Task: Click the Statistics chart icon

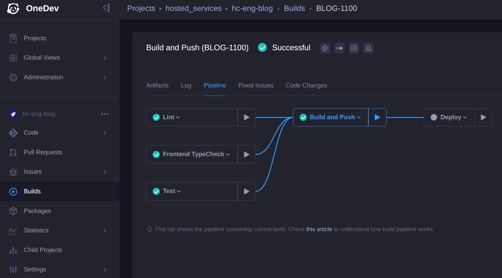Action: coord(13,231)
